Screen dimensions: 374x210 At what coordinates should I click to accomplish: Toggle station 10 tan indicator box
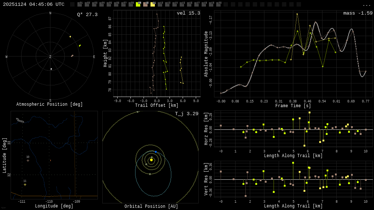[145, 4]
